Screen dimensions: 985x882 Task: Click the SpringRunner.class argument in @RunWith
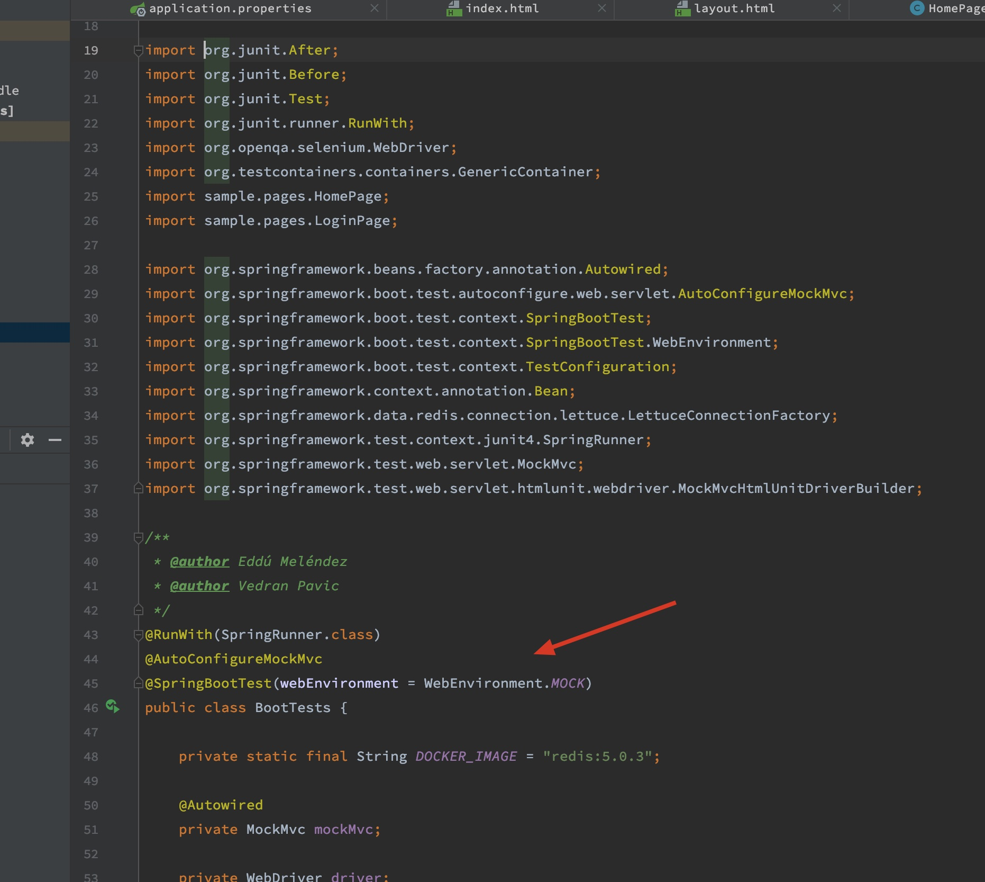tap(297, 635)
